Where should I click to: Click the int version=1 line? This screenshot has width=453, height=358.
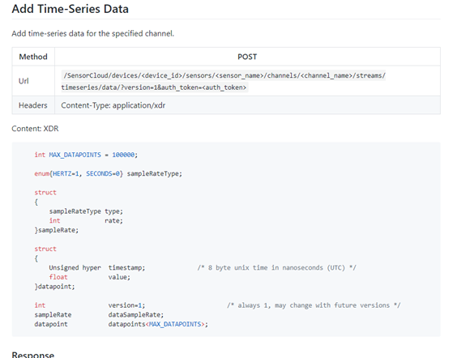click(90, 305)
